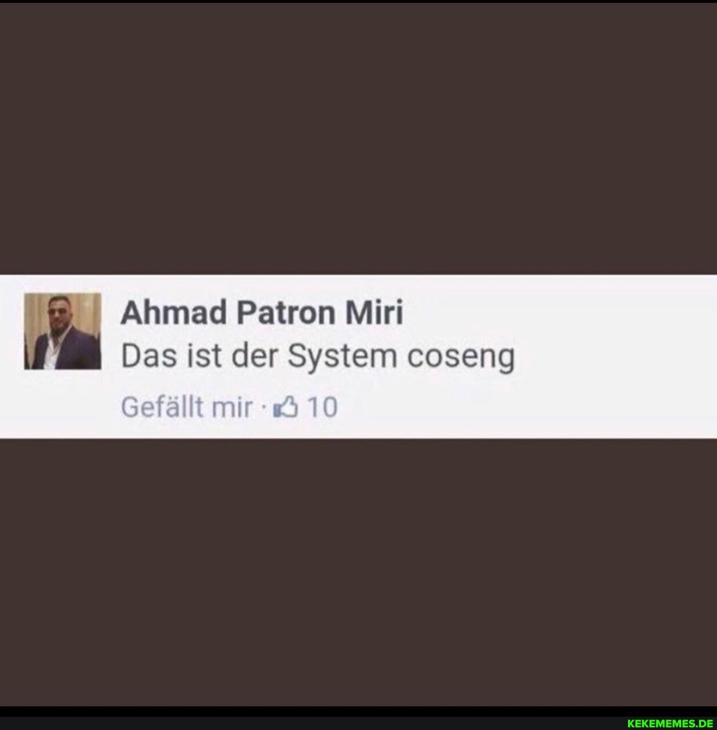Click the empty white space right of comment
The image size is (717, 730).
(x=615, y=356)
